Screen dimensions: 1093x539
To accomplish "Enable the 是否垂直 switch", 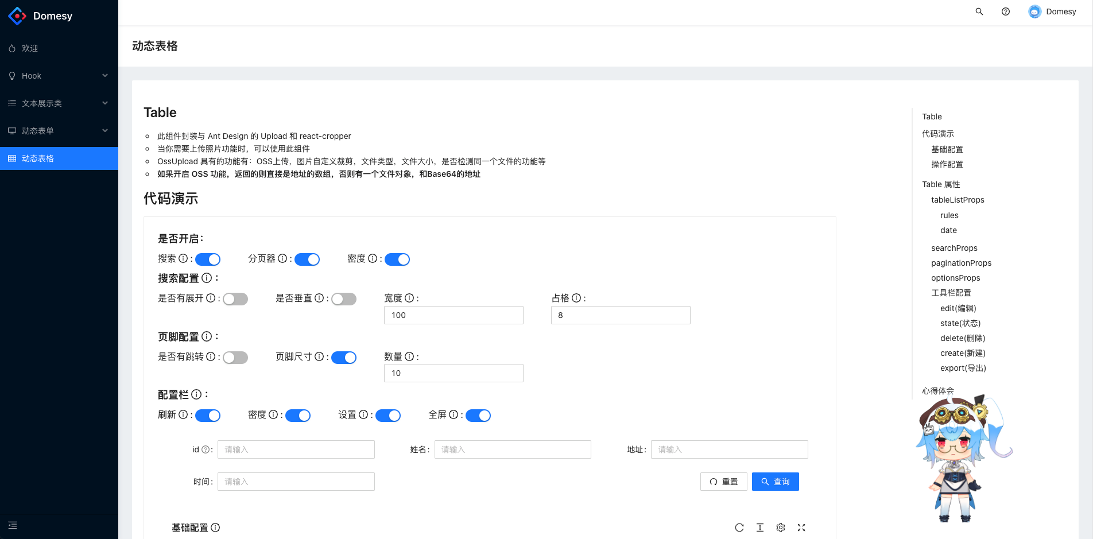I will pos(344,299).
